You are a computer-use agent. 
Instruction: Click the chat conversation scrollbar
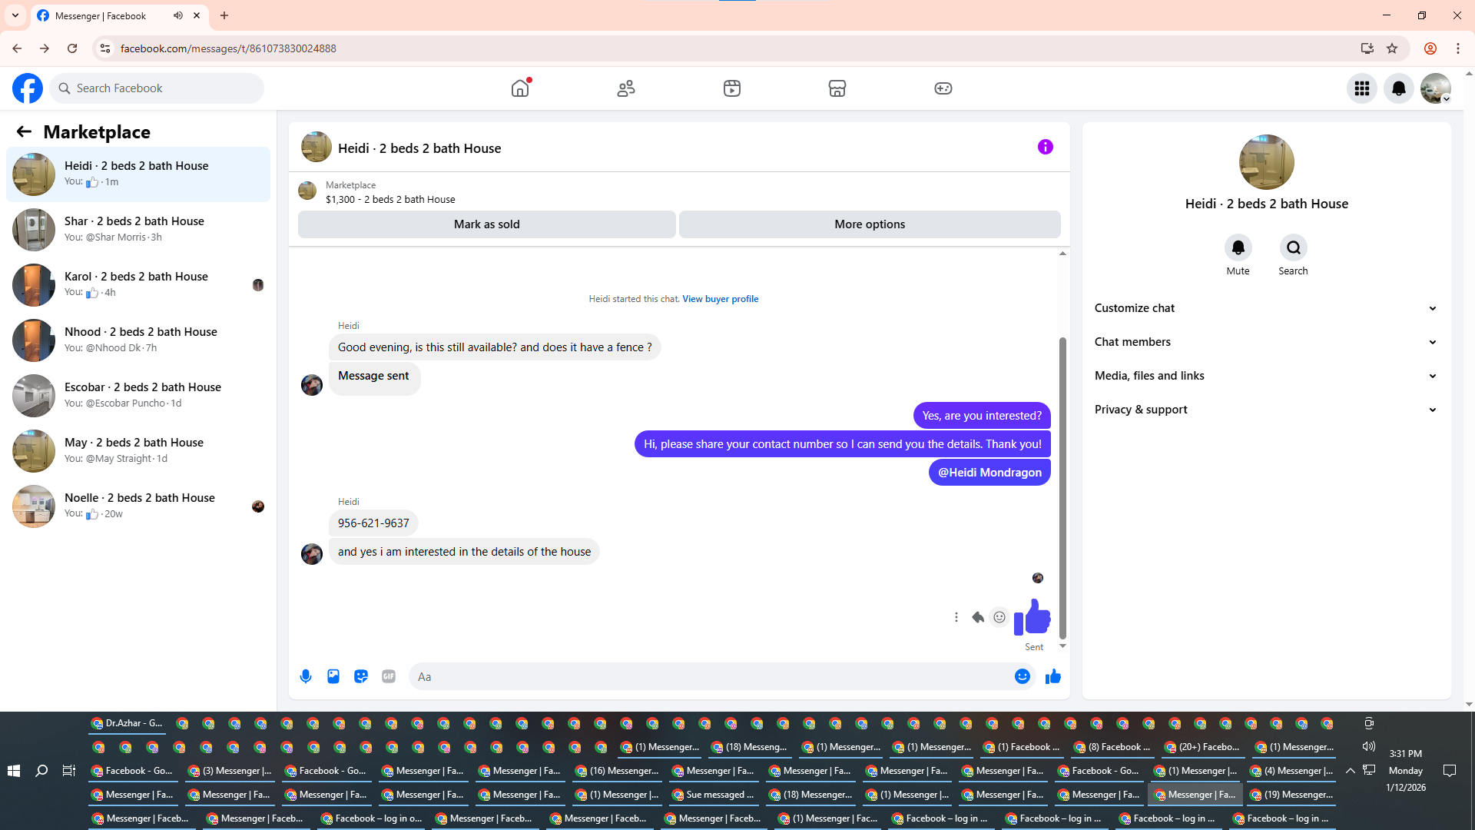click(x=1062, y=487)
